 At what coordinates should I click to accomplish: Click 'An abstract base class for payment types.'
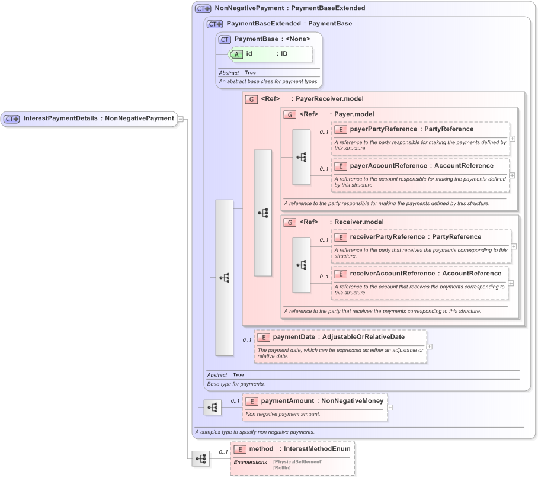268,82
